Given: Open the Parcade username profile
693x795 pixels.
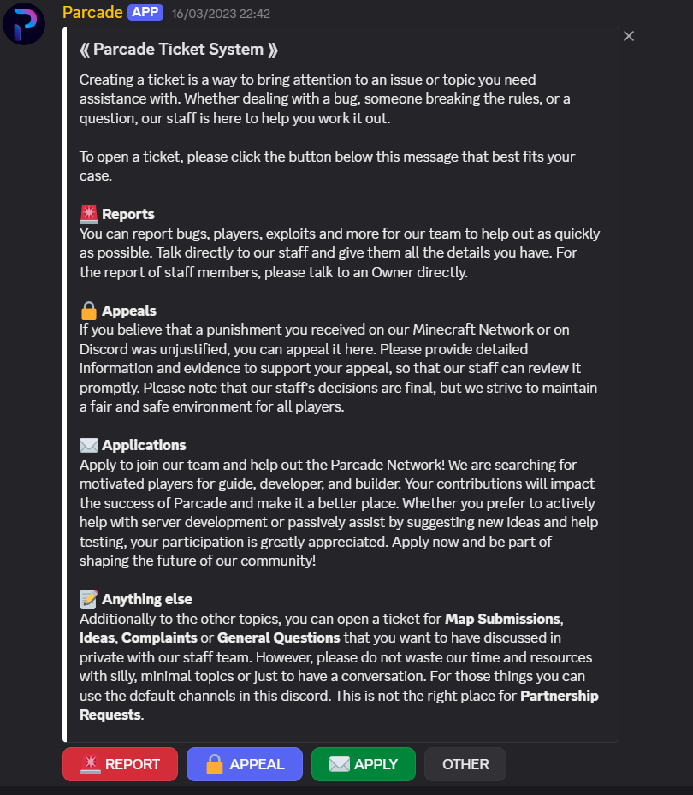Looking at the screenshot, I should 92,13.
